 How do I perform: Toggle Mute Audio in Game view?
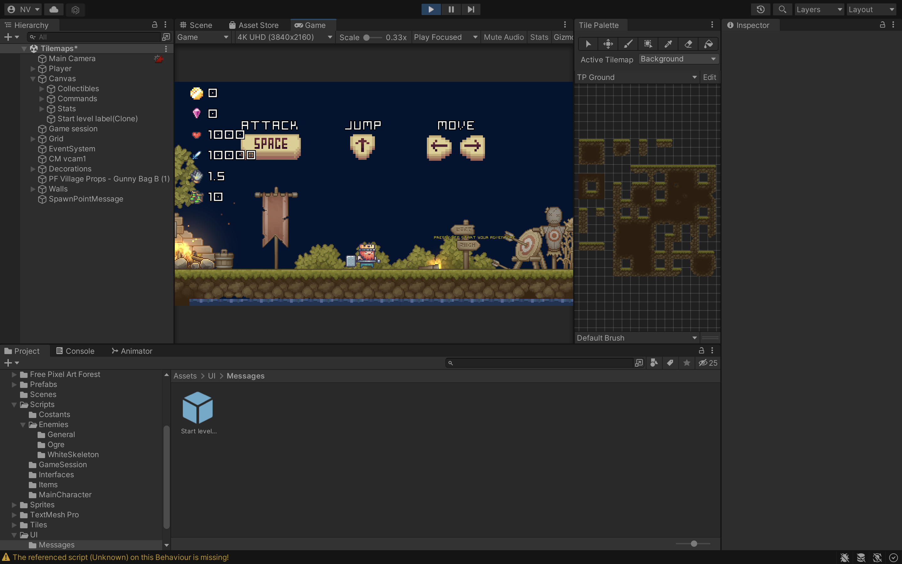pos(504,37)
